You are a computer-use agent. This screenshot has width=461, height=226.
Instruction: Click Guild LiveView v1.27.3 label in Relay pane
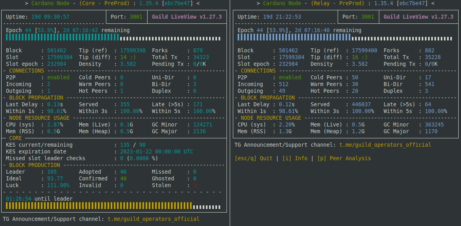tap(419, 17)
